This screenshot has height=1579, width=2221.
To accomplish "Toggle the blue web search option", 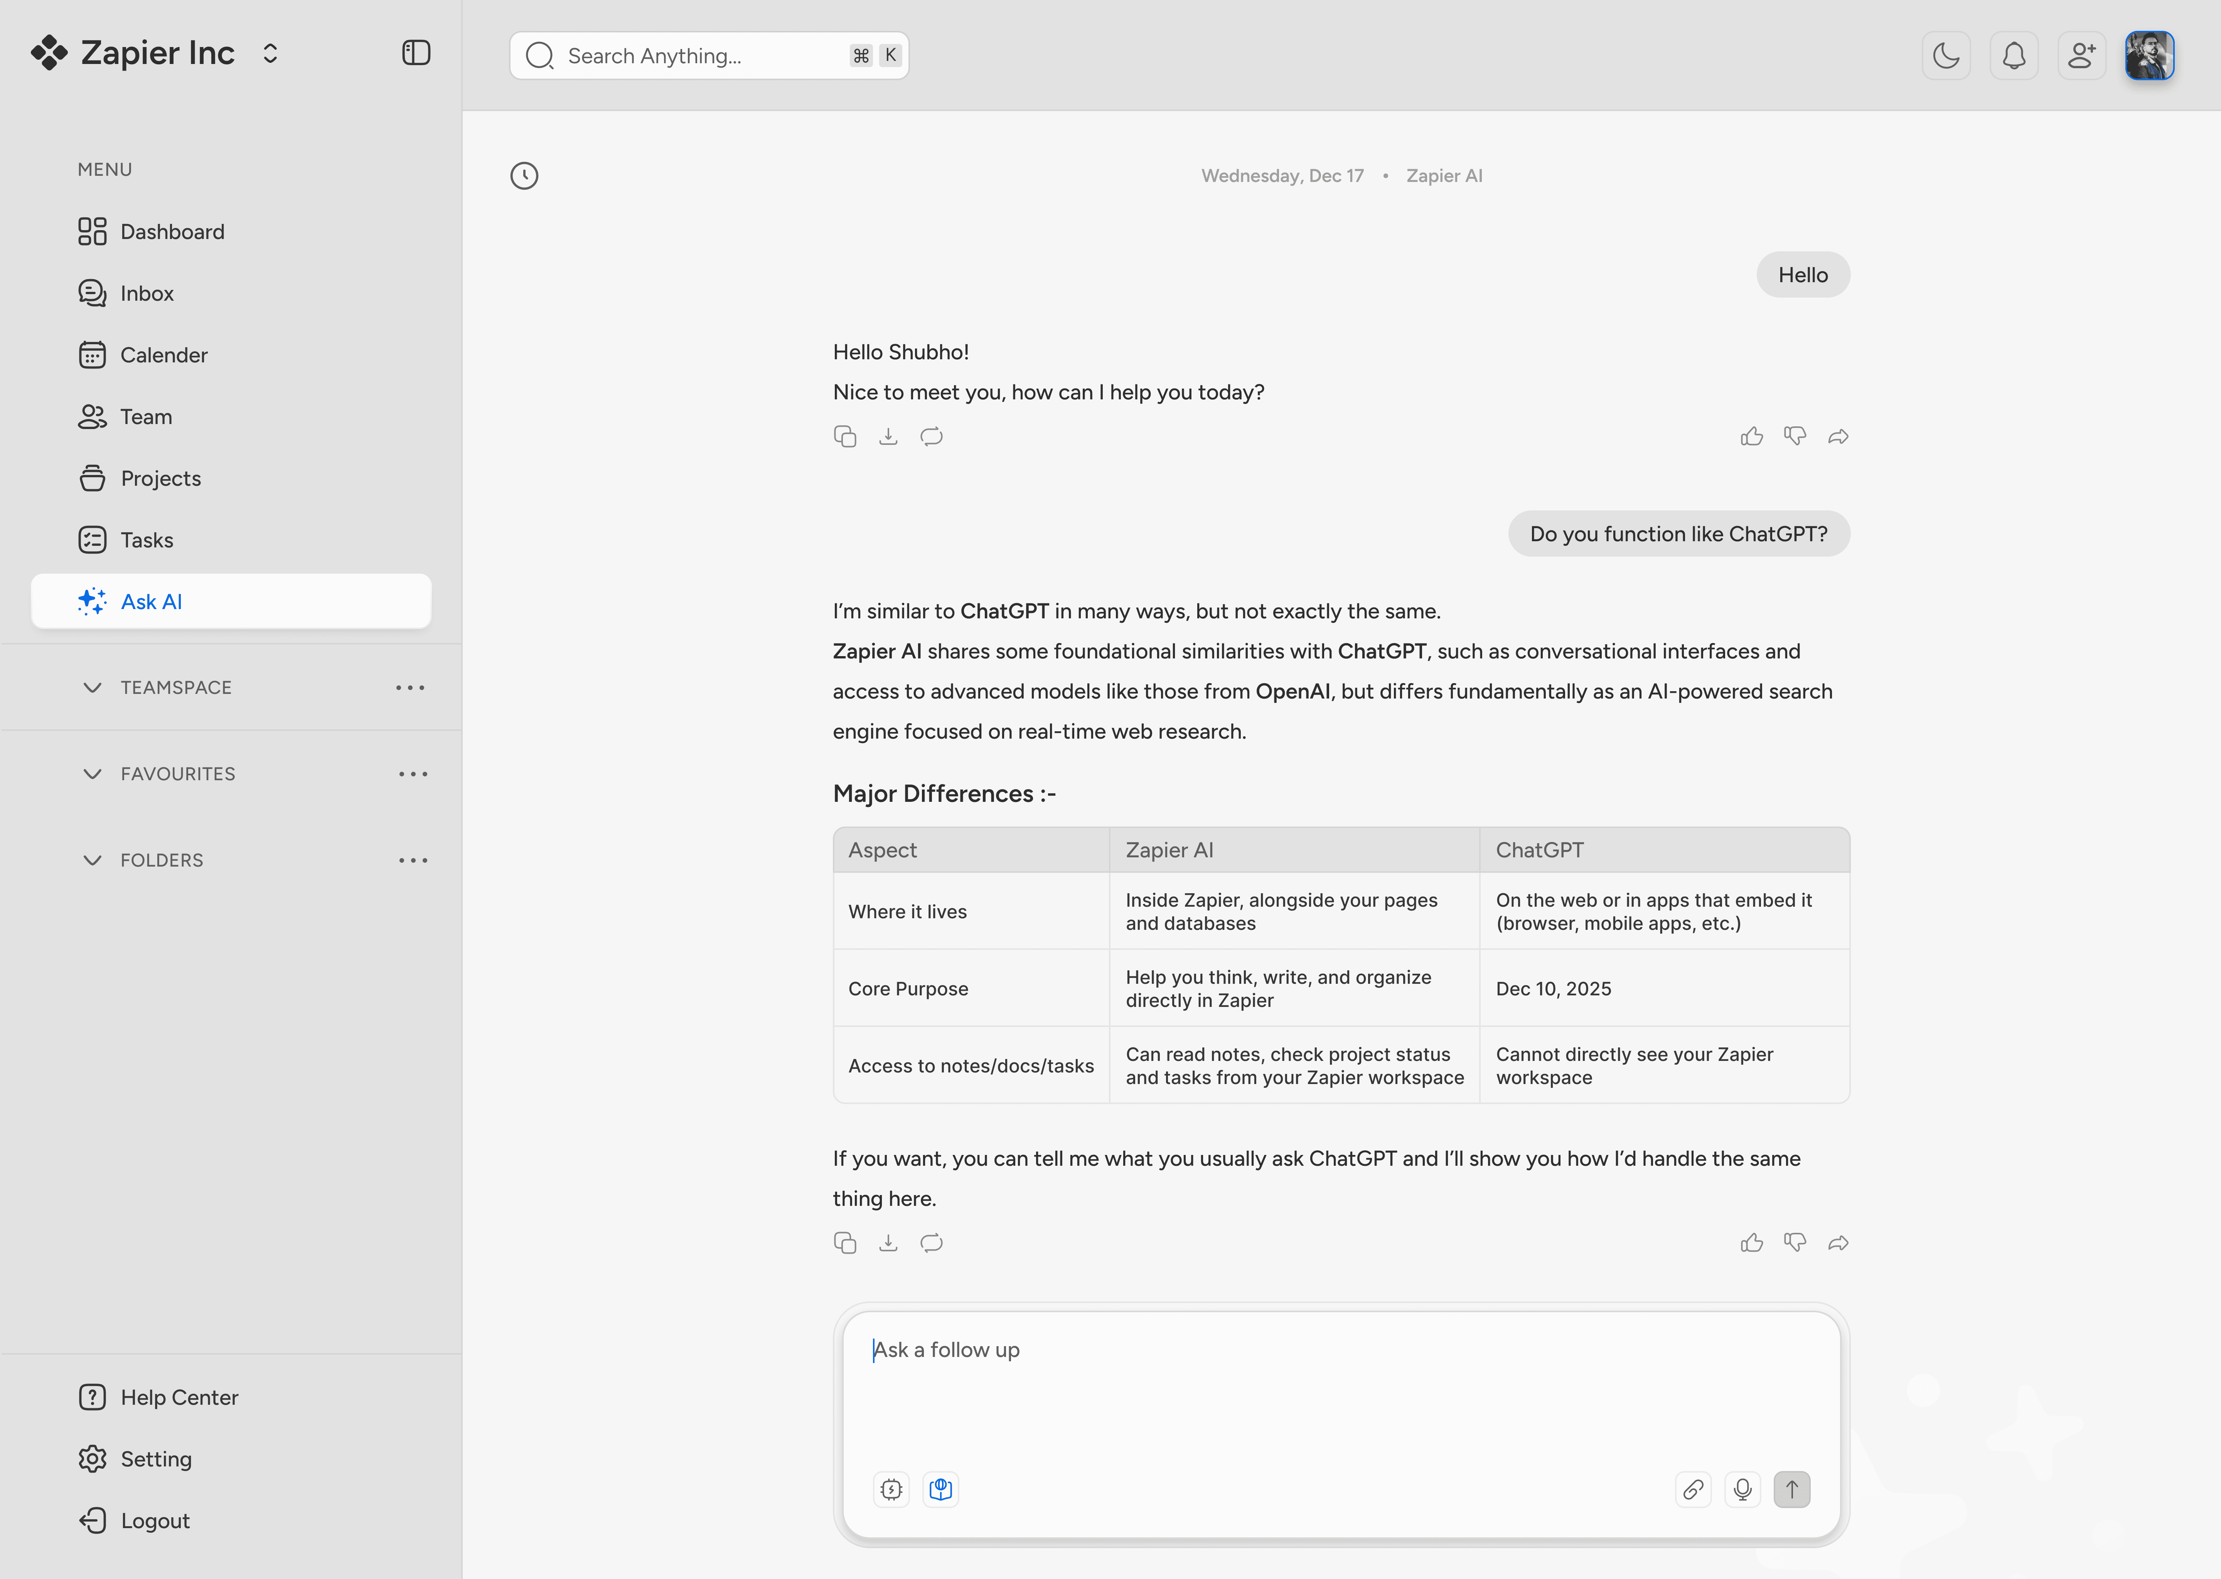I will pyautogui.click(x=940, y=1490).
